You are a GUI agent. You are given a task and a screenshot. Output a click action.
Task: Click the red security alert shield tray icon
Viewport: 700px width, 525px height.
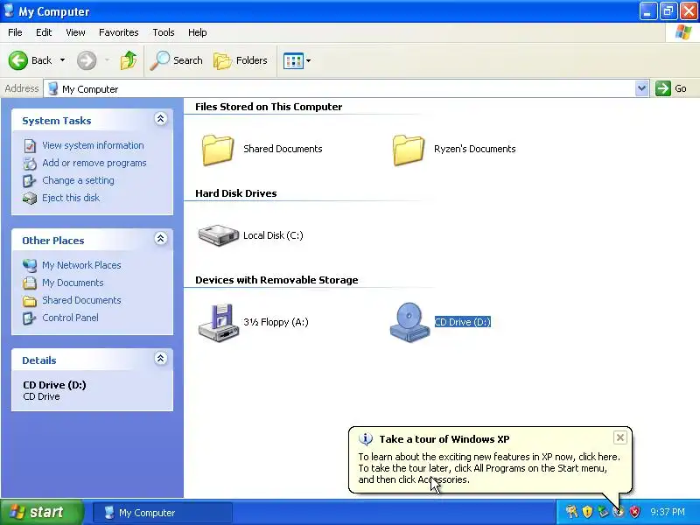pyautogui.click(x=634, y=512)
